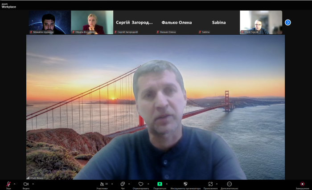Click the reactions heart (Отреагировать) icon
The width and height of the screenshot is (312, 190).
(141, 184)
